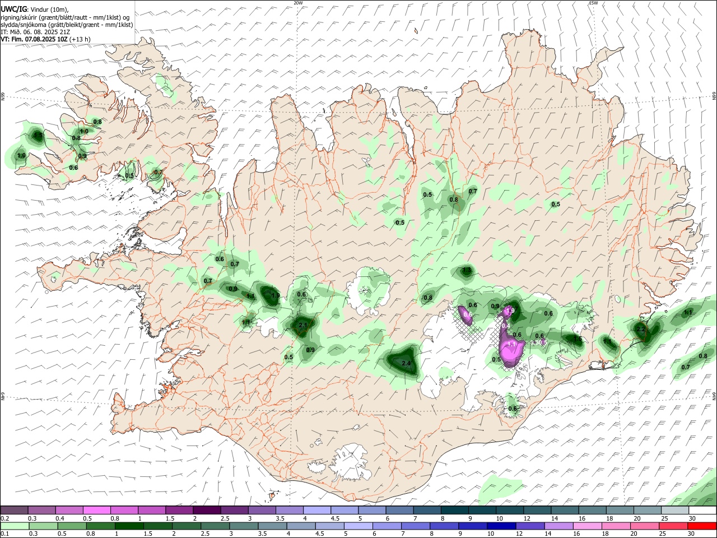Click the 2.4 precipitation value on the map
Screen dimensions: 717x538
pyautogui.click(x=407, y=364)
